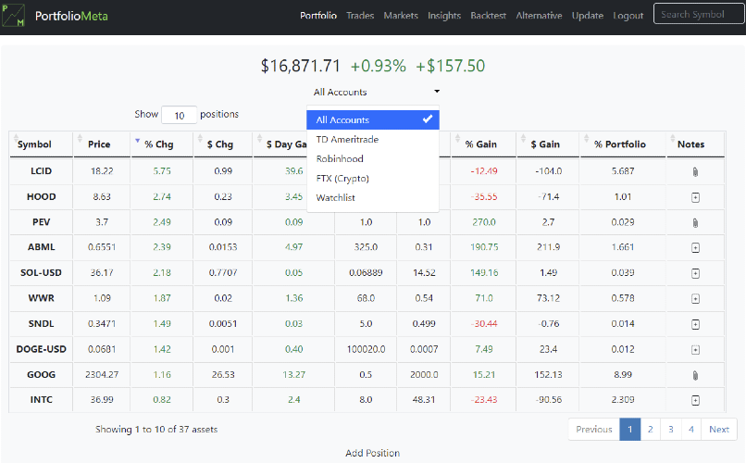Click the Add Position link
Image resolution: width=746 pixels, height=463 pixels.
372,453
